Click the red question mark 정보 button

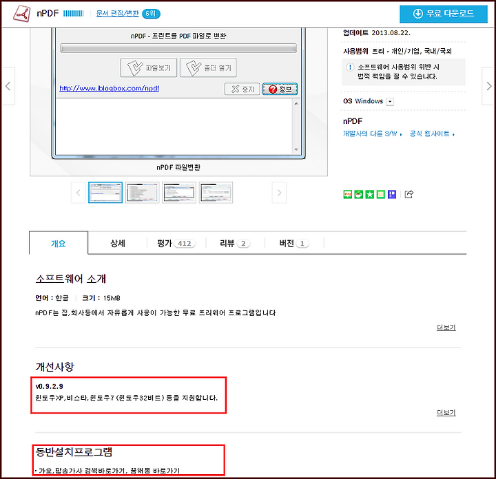click(280, 89)
